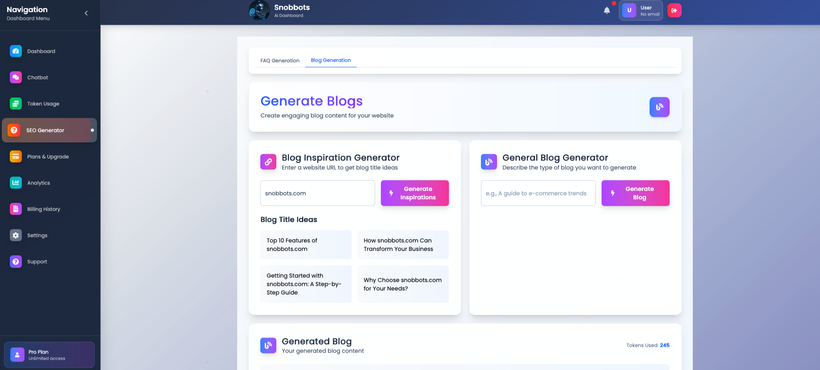Switch to FAQ Generation tab

click(279, 60)
